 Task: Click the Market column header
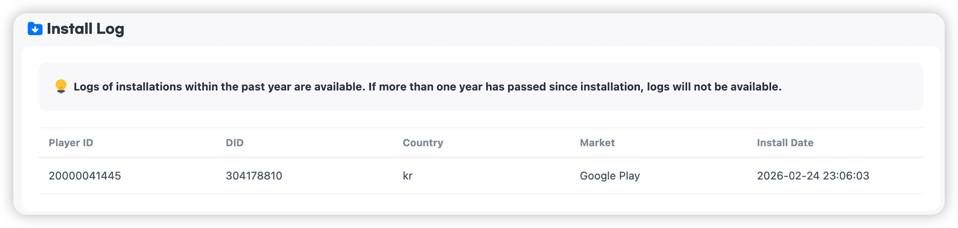pos(597,143)
